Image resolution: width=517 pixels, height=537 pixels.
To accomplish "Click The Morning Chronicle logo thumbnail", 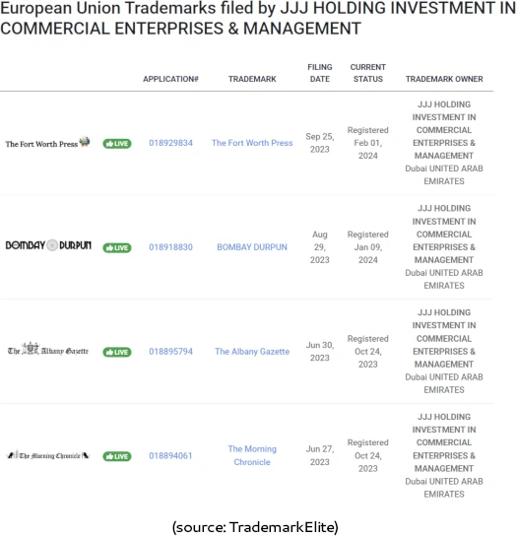I will [x=48, y=455].
